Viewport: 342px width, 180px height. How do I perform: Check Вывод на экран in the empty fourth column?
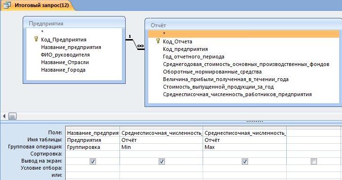[314, 161]
